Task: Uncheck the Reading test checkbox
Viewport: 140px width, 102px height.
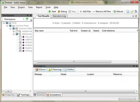Action: coord(20,48)
